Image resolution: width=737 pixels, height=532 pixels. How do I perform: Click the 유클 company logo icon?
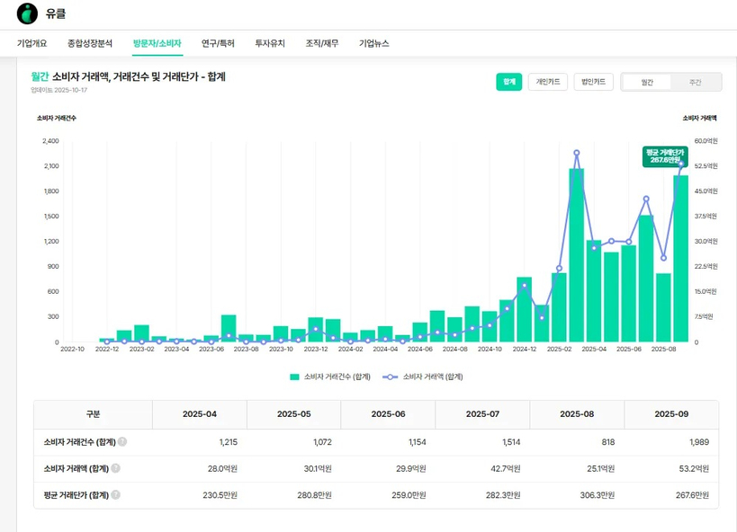[x=27, y=13]
